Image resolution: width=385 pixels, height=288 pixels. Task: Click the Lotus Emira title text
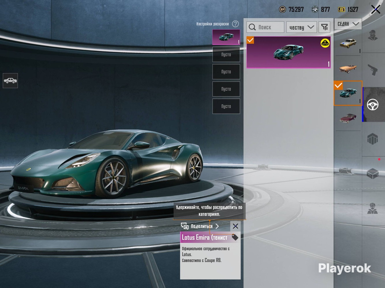[x=205, y=238]
